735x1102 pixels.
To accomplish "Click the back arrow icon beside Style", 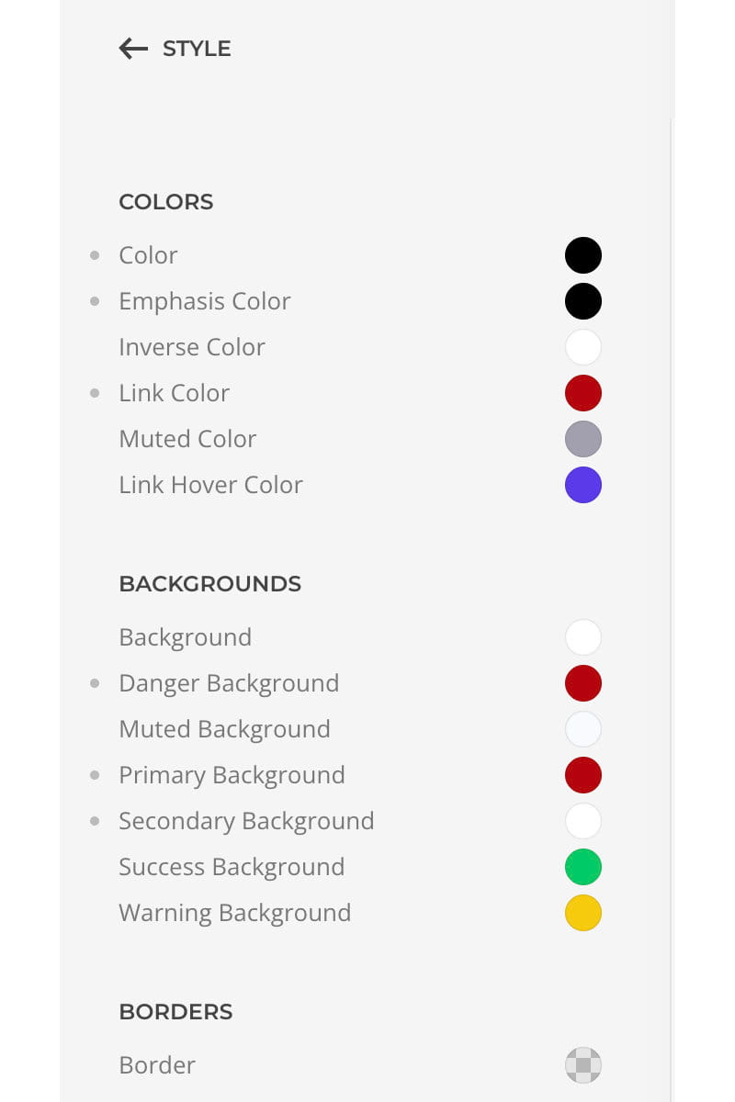I will pos(133,49).
